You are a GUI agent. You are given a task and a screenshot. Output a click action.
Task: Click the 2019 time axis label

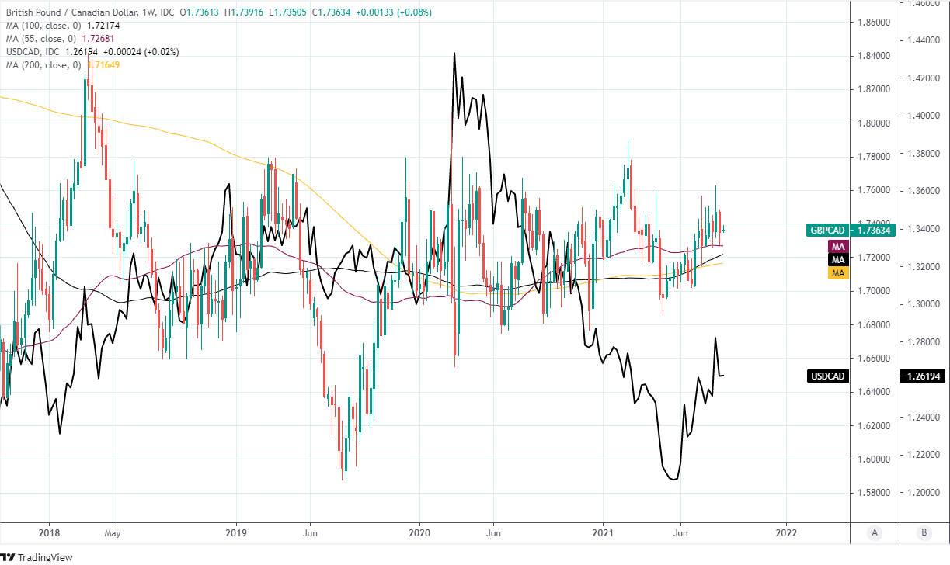click(x=235, y=532)
